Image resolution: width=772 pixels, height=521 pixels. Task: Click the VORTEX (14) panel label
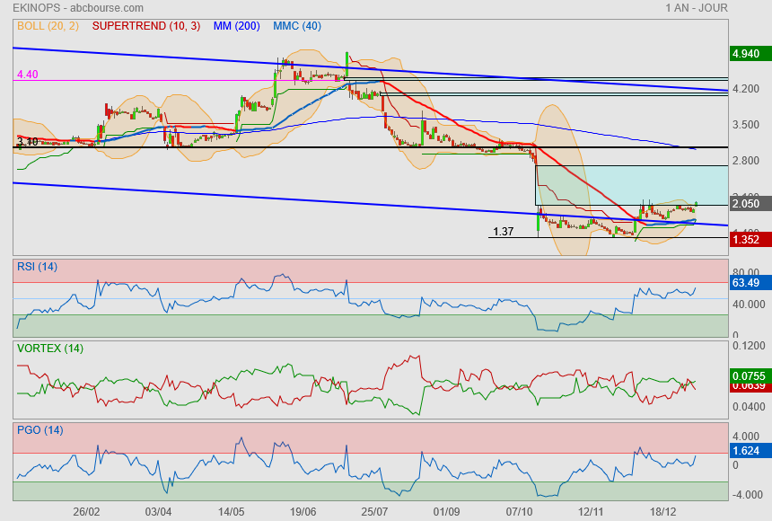click(x=49, y=348)
